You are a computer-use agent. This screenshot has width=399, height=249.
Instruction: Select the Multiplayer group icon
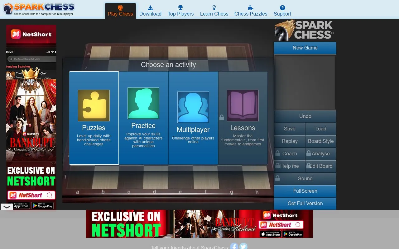[193, 107]
